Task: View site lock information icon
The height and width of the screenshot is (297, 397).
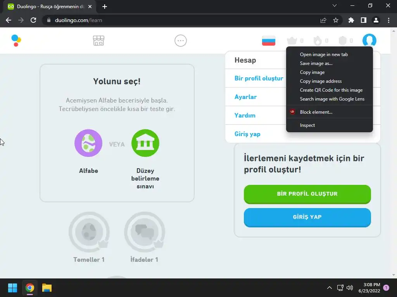Action: [x=49, y=20]
